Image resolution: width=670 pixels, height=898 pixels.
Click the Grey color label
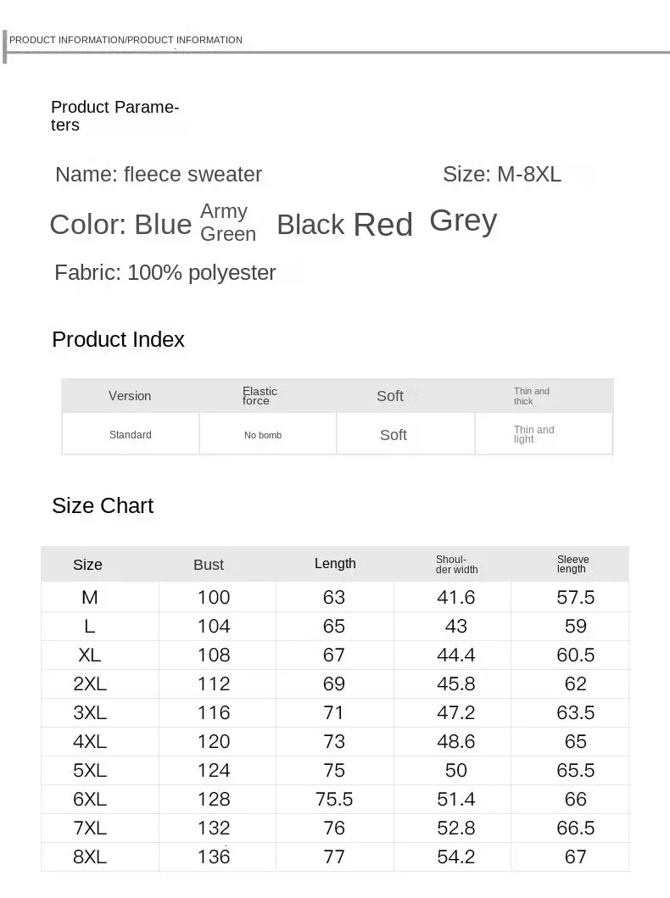463,221
